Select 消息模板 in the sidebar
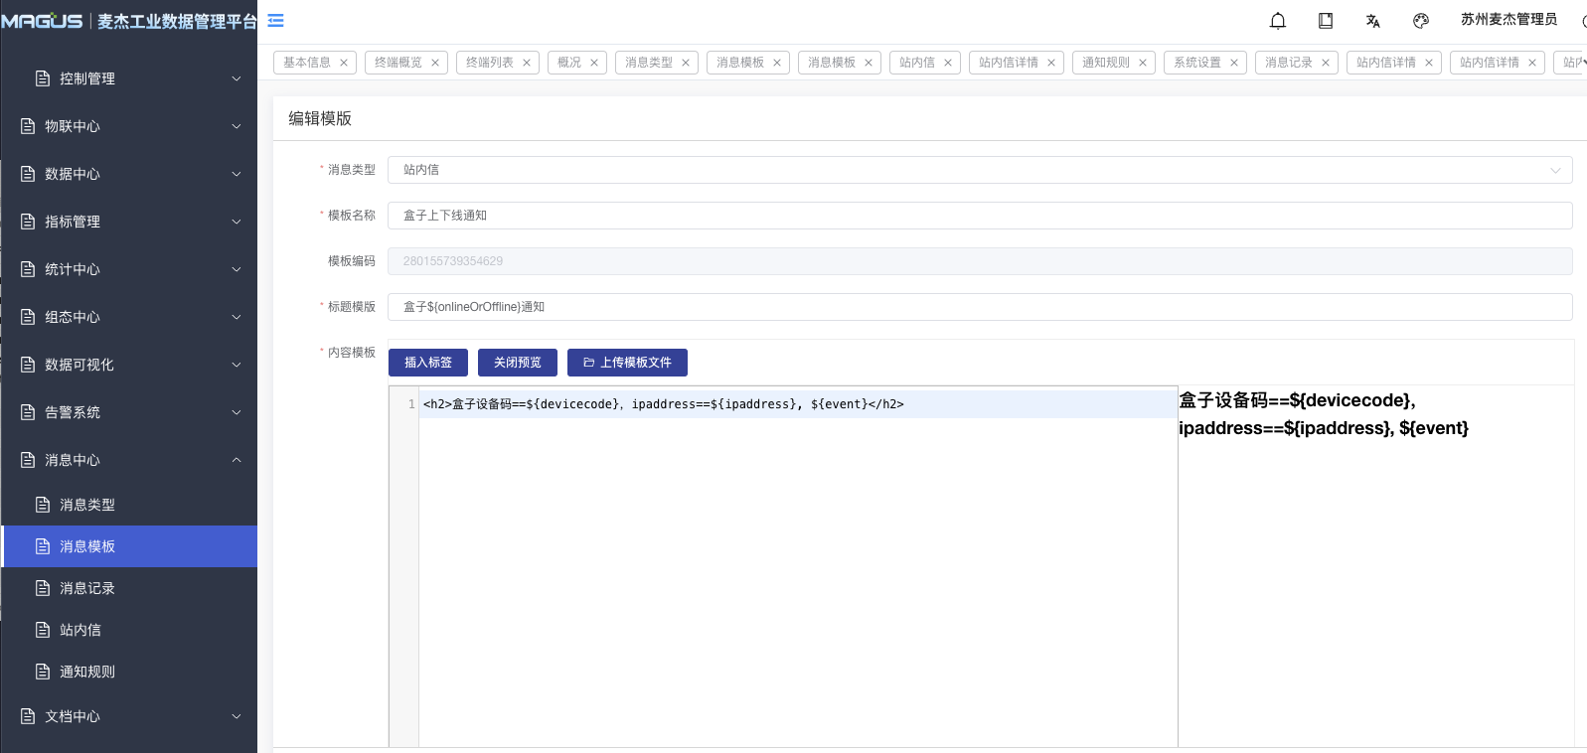The height and width of the screenshot is (753, 1587). pos(129,546)
